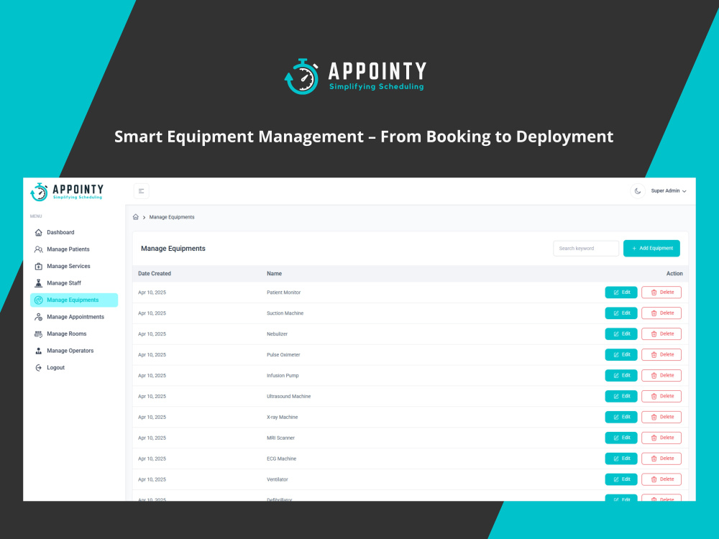Click the Add Equipment button
Screen dimensions: 719x539
click(651, 249)
